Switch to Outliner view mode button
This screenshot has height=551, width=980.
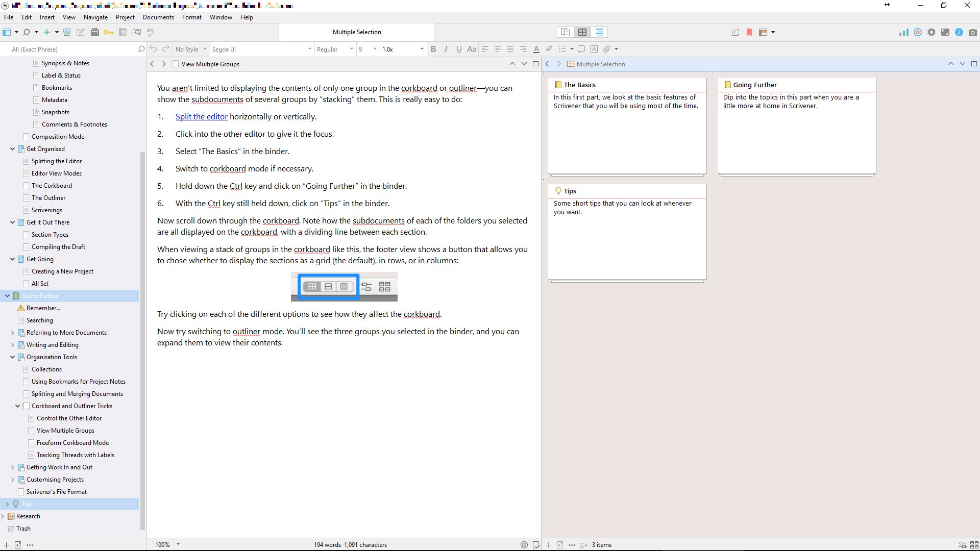tap(599, 32)
